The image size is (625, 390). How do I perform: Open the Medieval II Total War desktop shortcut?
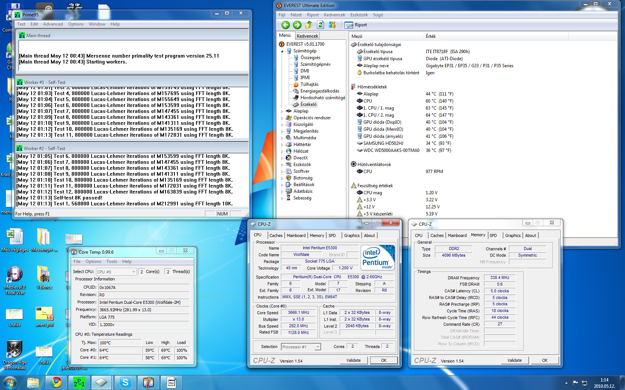(15, 280)
